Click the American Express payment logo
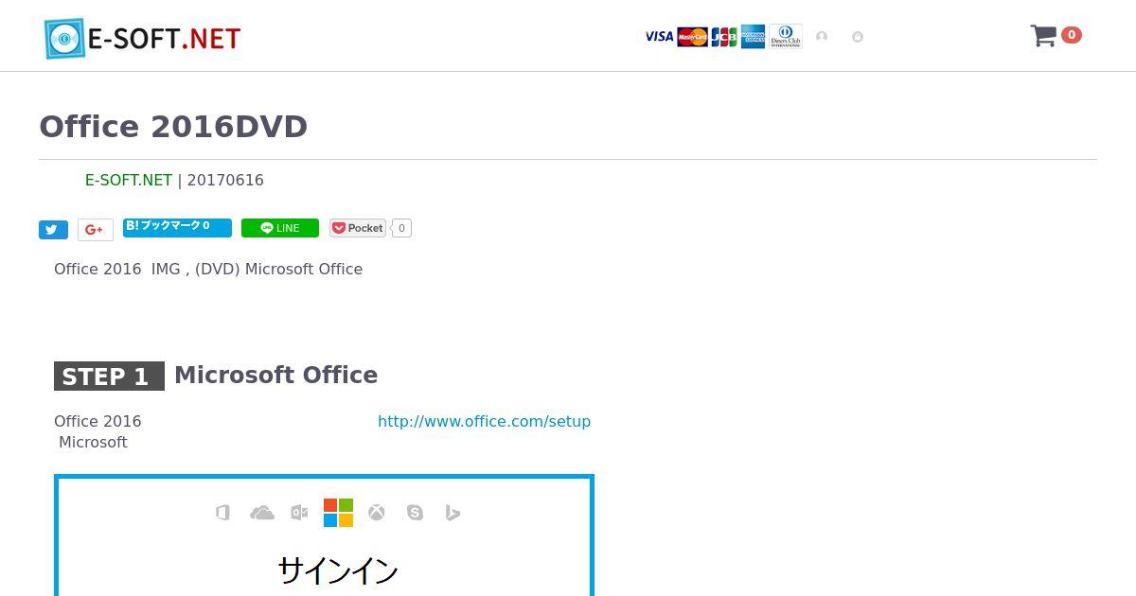Viewport: 1136px width, 596px height. 753,37
